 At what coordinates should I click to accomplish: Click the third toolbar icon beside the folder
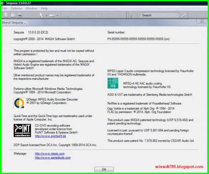point(20,15)
